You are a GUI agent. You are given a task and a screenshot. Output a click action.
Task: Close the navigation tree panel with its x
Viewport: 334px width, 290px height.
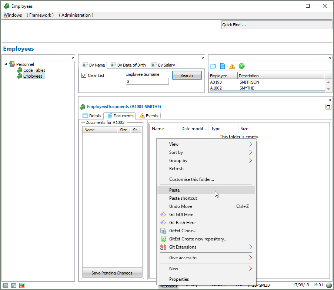(x=73, y=58)
